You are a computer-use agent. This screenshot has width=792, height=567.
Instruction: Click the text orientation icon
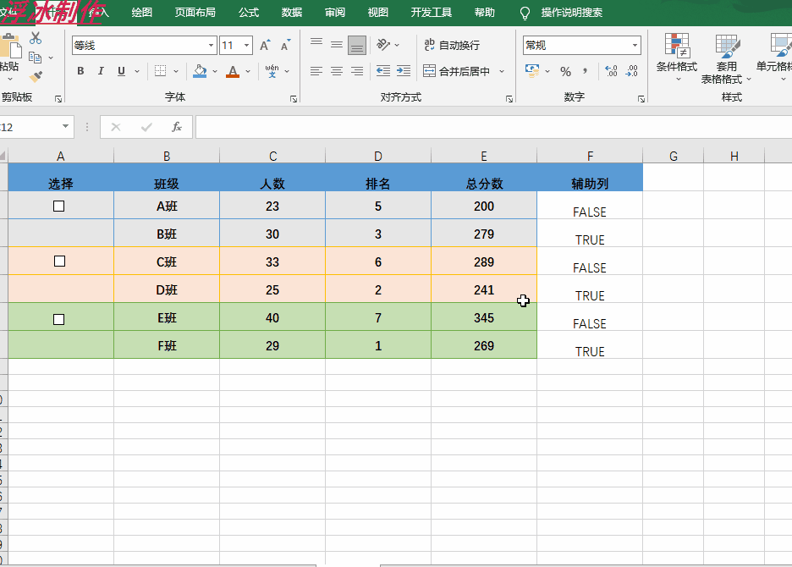point(383,45)
